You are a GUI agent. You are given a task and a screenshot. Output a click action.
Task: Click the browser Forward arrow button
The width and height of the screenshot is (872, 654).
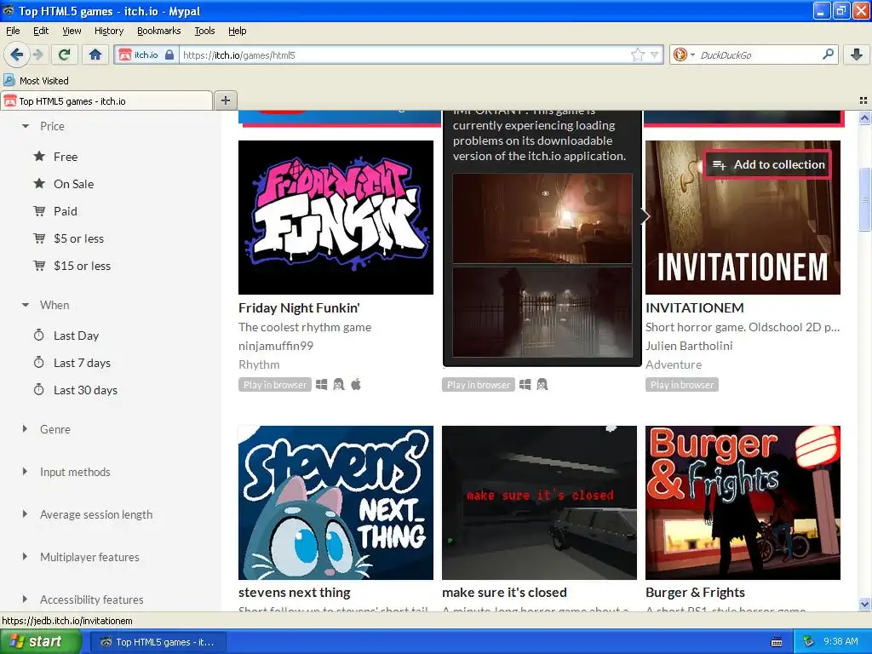(37, 54)
